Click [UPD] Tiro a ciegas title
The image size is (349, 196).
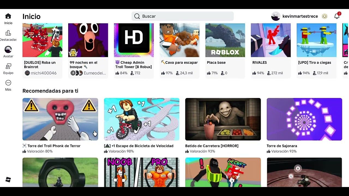point(315,62)
